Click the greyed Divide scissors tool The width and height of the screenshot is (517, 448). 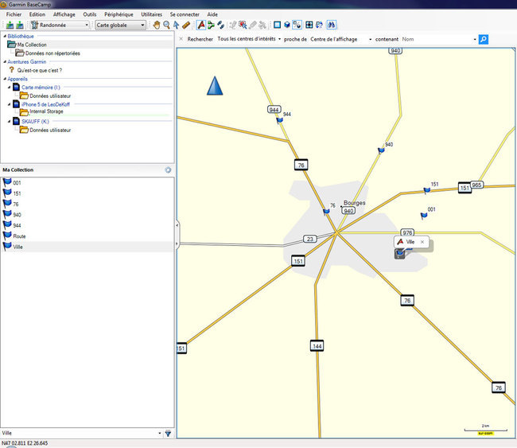point(262,25)
